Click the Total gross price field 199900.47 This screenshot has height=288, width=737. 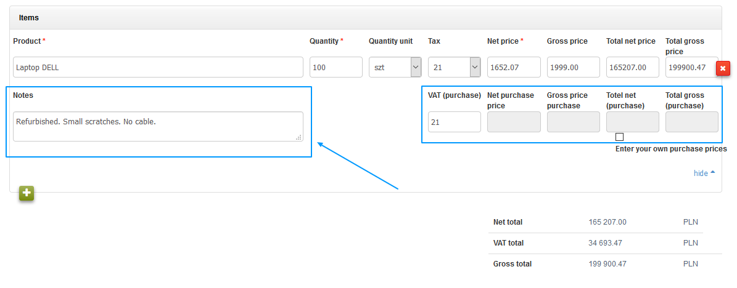[x=692, y=67]
